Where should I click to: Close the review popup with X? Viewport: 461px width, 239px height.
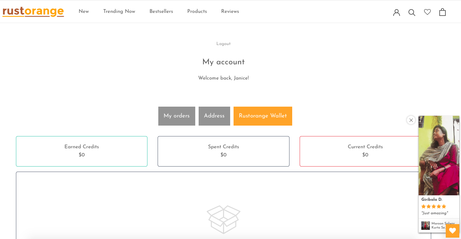coord(411,120)
